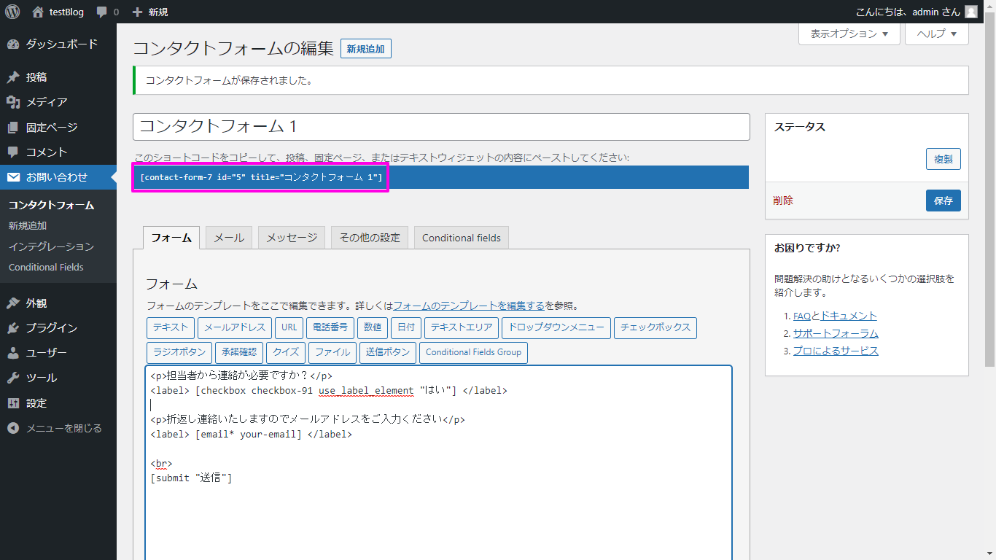The image size is (996, 560).
Task: Insert a 日付 tag
Action: click(406, 328)
